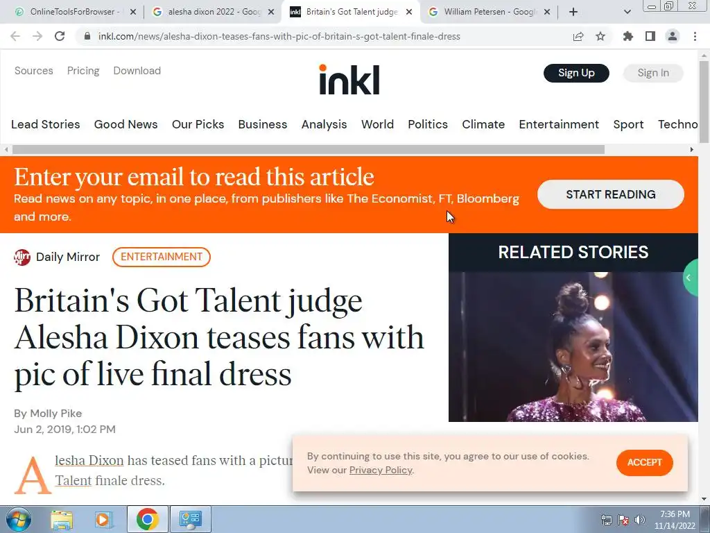Select the Climate category

coord(483,124)
